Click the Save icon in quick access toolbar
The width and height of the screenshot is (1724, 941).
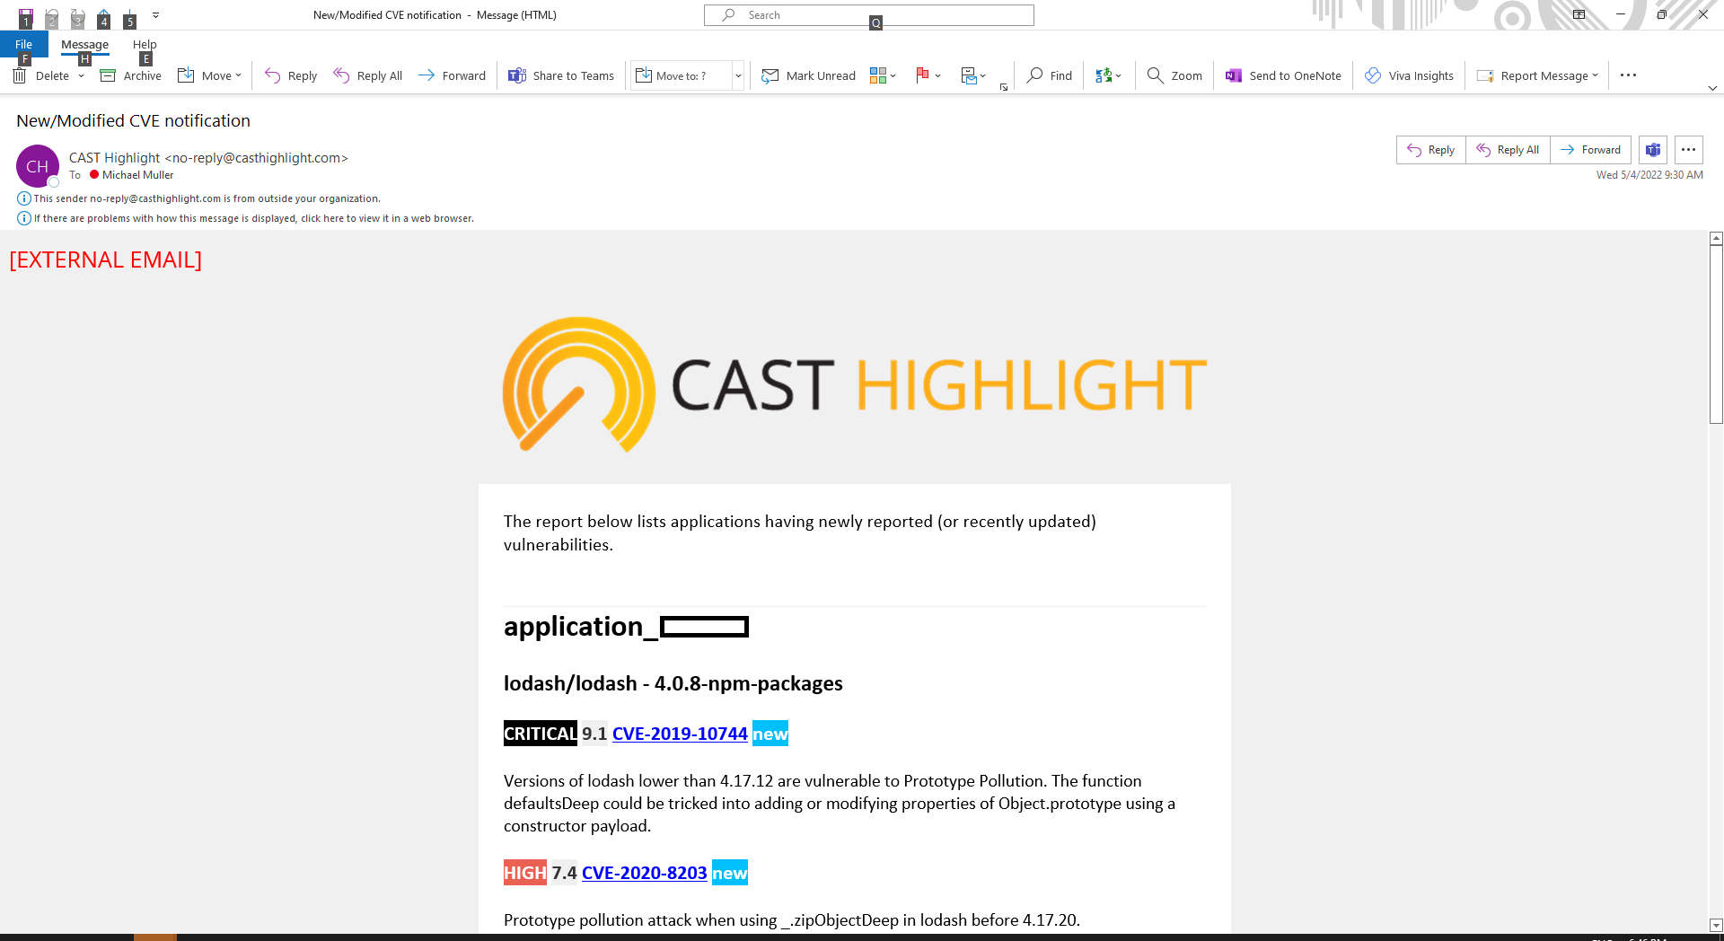click(x=26, y=16)
